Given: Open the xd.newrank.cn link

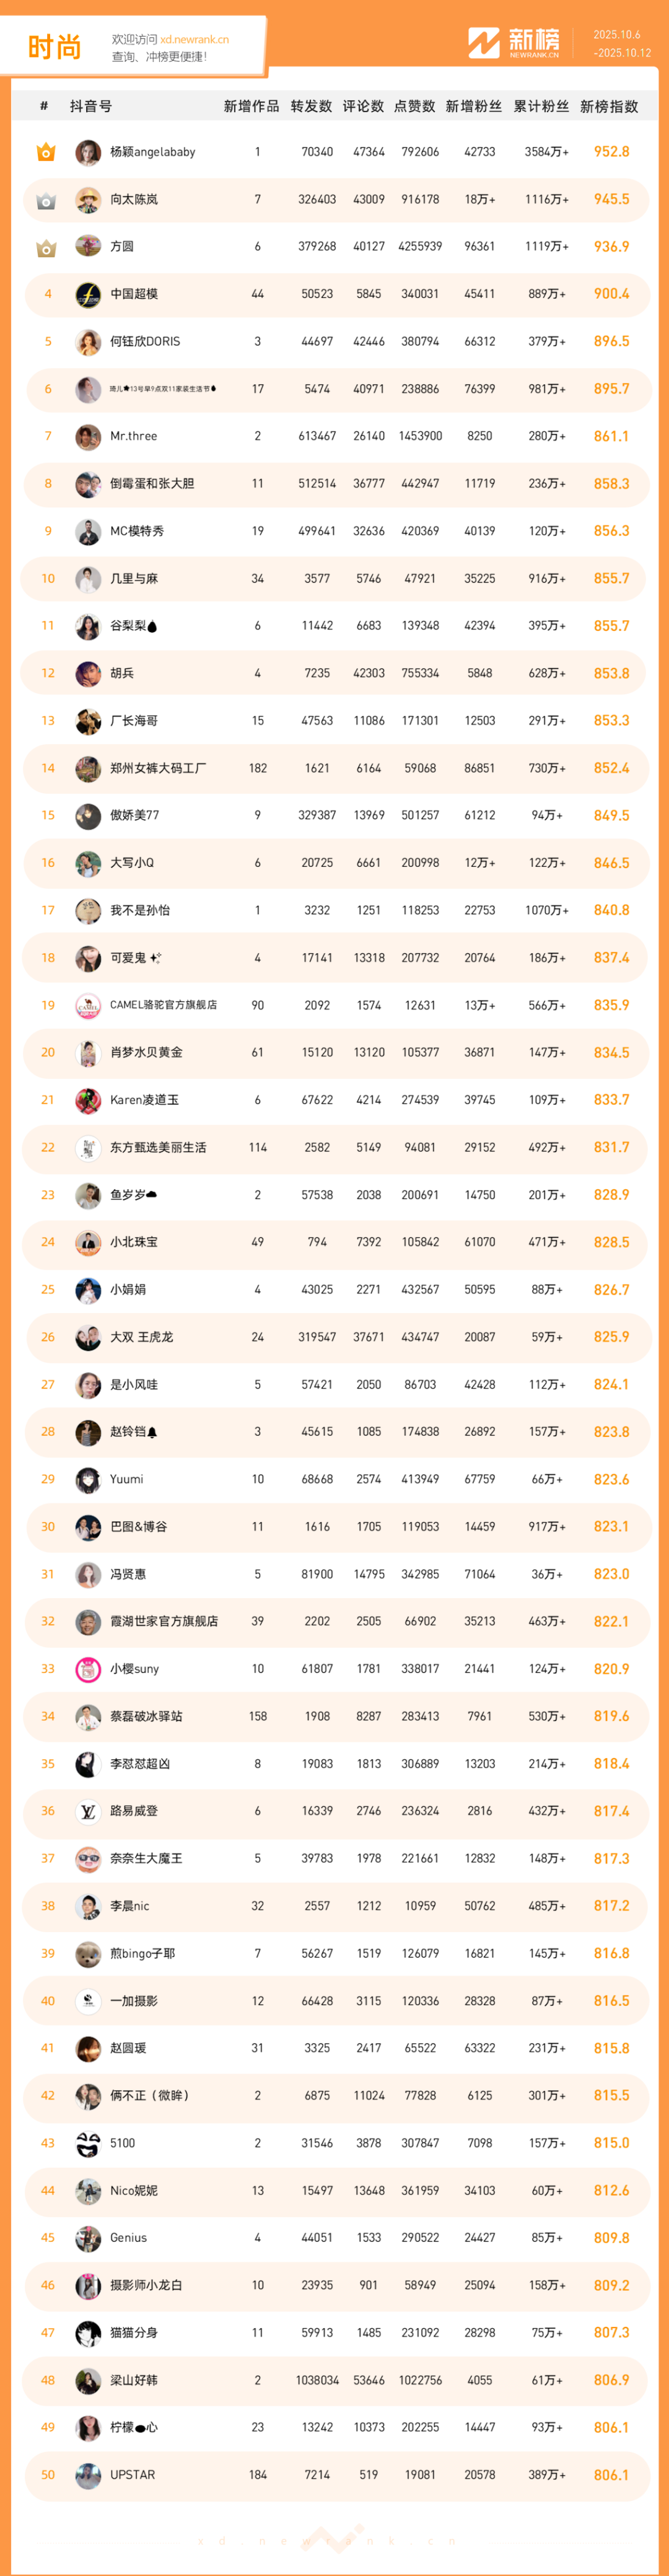Looking at the screenshot, I should click(194, 39).
